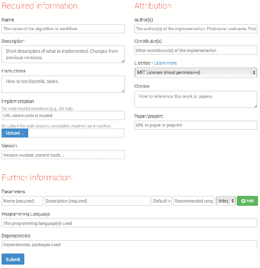The height and width of the screenshot is (268, 260).
Task: Open the Learn more license link
Action: pyautogui.click(x=165, y=63)
